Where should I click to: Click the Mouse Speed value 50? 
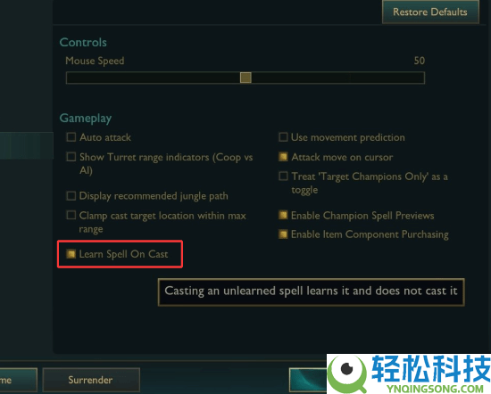click(420, 61)
